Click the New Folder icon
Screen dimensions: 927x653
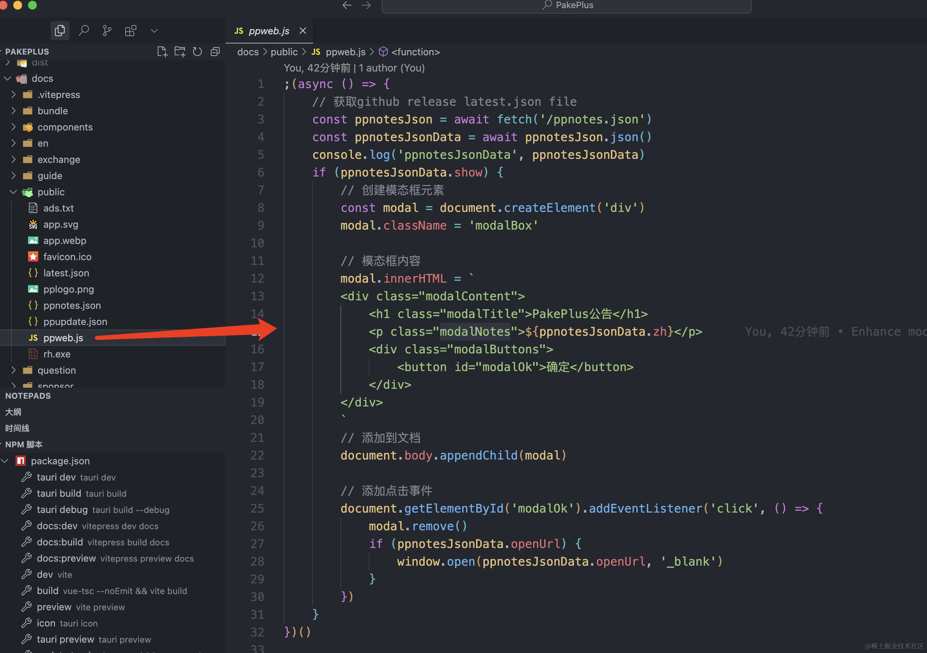[x=180, y=52]
